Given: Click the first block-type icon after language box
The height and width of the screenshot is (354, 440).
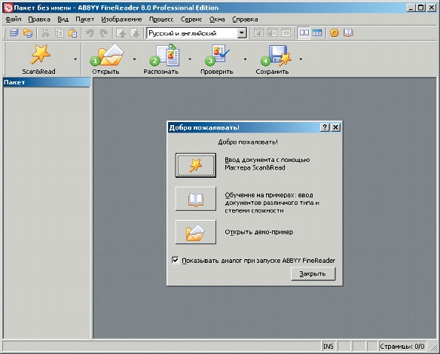Looking at the screenshot, I should click(258, 33).
